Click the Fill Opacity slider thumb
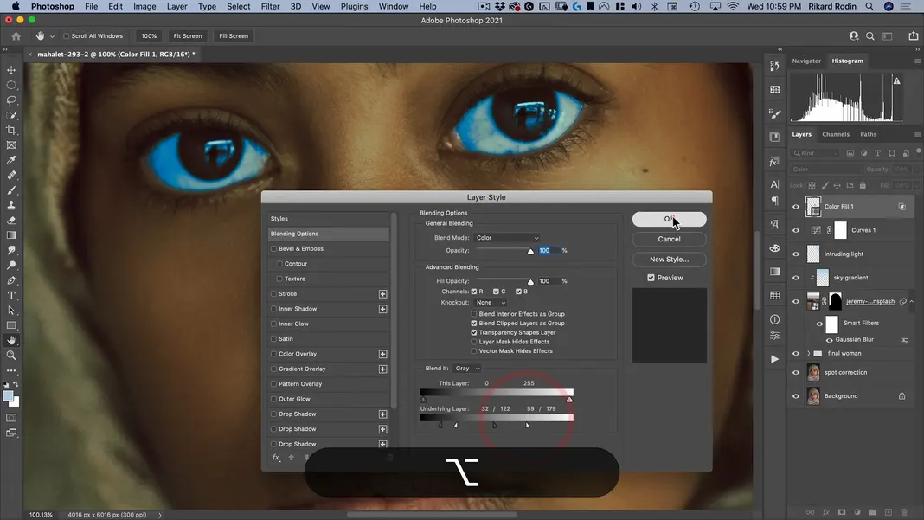This screenshot has width=924, height=520. [530, 282]
